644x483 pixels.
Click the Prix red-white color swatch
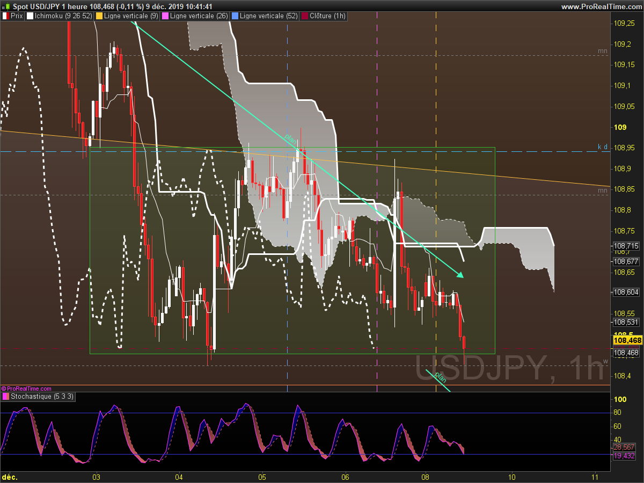click(5, 16)
